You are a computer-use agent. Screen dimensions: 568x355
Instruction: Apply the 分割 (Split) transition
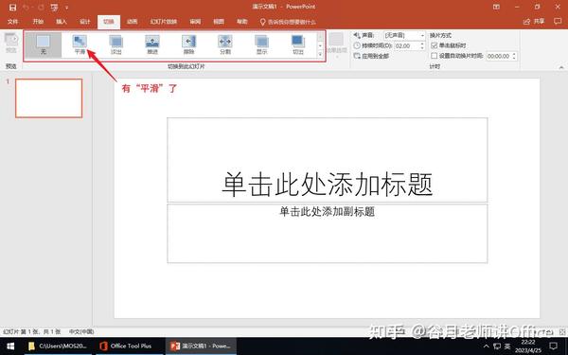225,44
